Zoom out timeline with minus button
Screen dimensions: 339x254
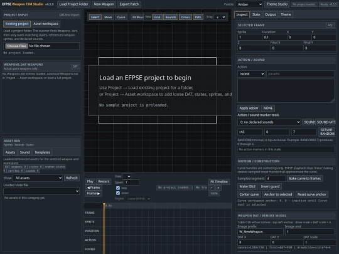pos(212,188)
